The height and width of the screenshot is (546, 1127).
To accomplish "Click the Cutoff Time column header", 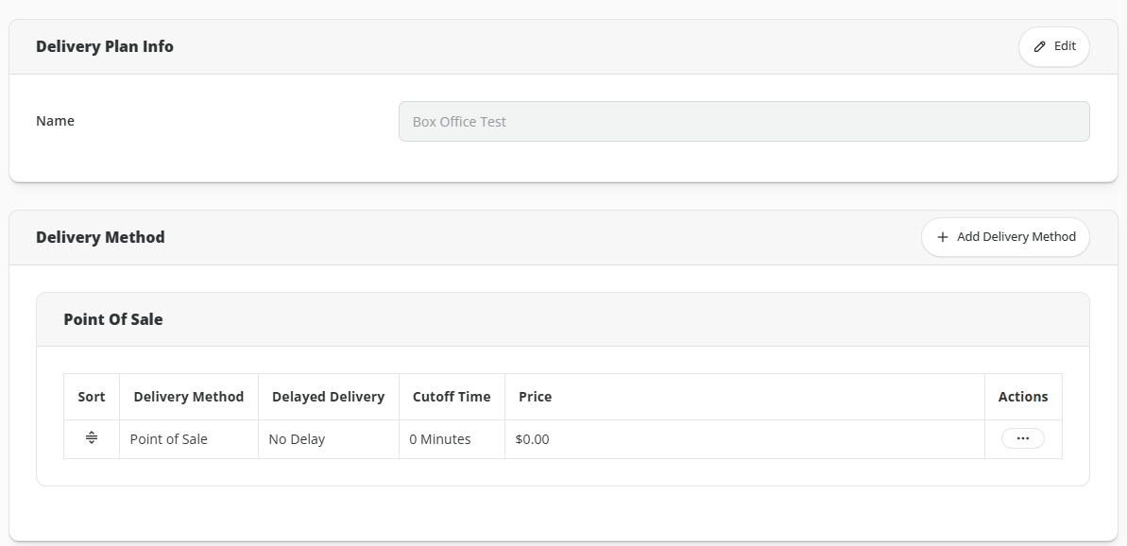I will click(452, 397).
